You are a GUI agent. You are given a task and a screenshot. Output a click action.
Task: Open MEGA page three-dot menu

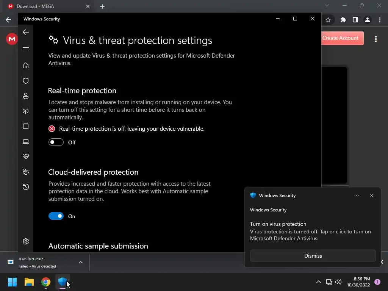point(376,39)
